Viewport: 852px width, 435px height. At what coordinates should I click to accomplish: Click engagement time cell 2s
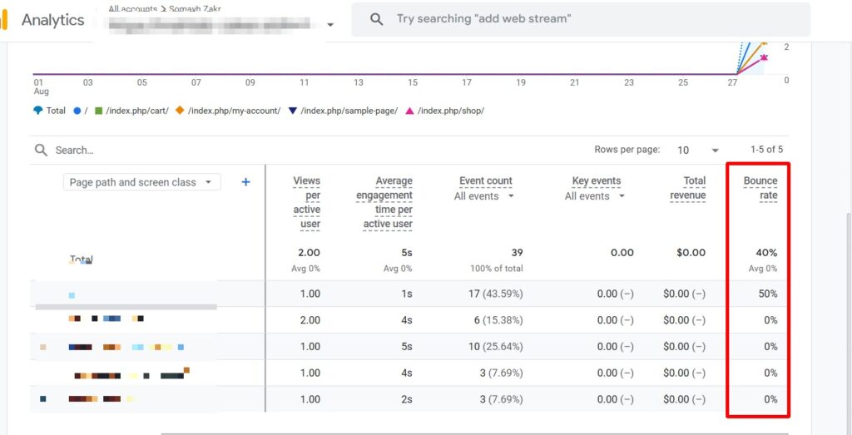[406, 400]
